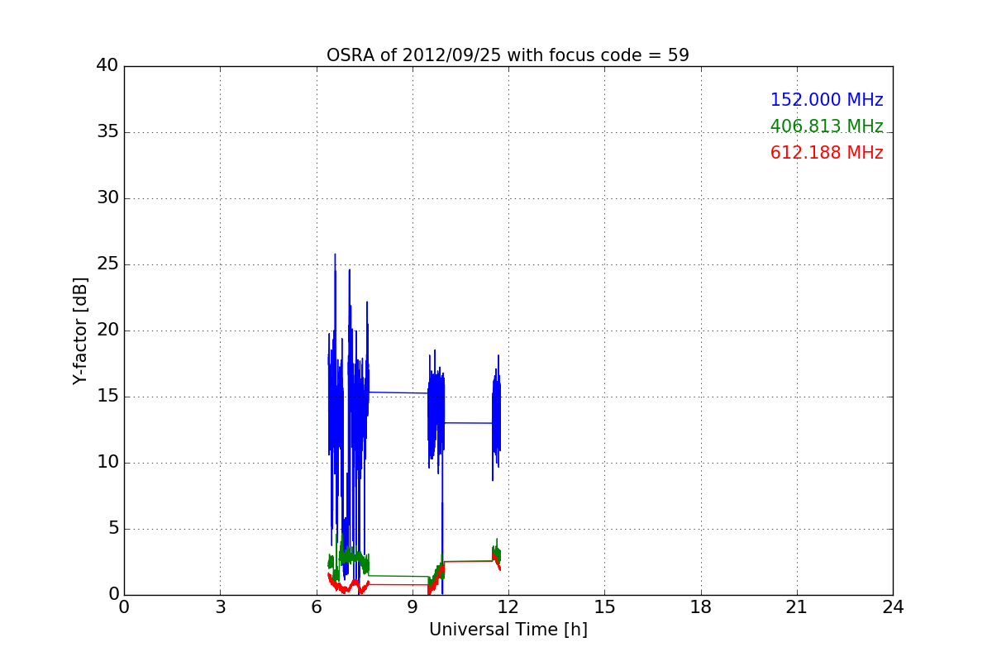Image resolution: width=992 pixels, height=661 pixels.
Task: Click the y-axis tick value 5
Action: (112, 529)
